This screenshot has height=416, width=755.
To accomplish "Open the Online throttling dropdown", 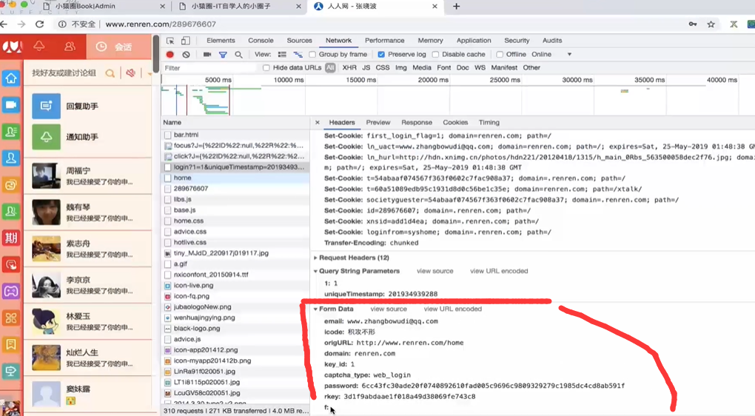I will (551, 55).
